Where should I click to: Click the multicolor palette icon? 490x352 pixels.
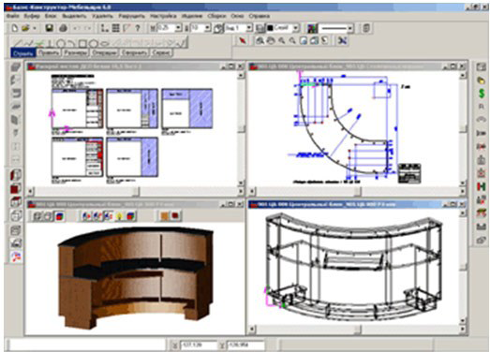(x=312, y=28)
